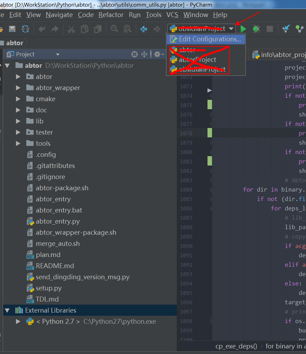Expand the tester folder
Screen dimensions: 306x354
tap(18, 132)
